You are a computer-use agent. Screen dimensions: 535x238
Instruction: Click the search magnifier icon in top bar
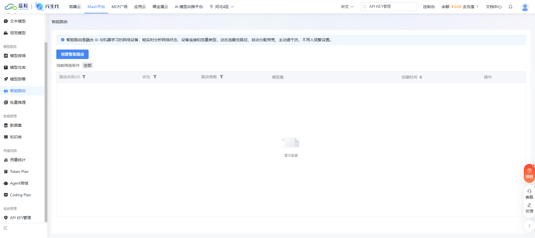[364, 7]
